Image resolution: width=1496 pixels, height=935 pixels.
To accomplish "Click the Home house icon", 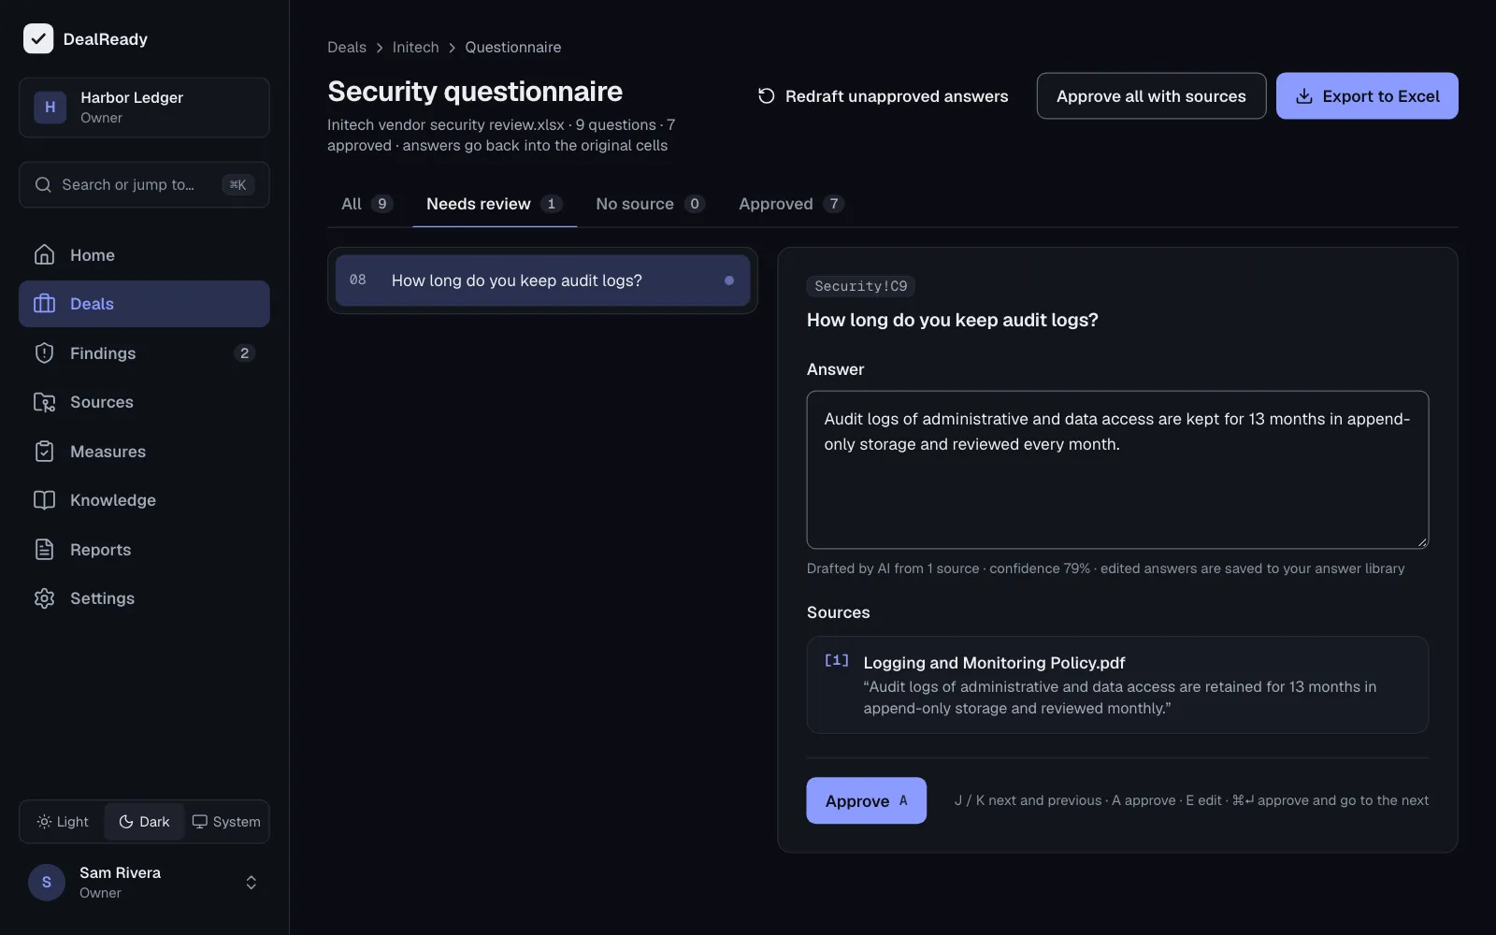I will click(x=44, y=254).
